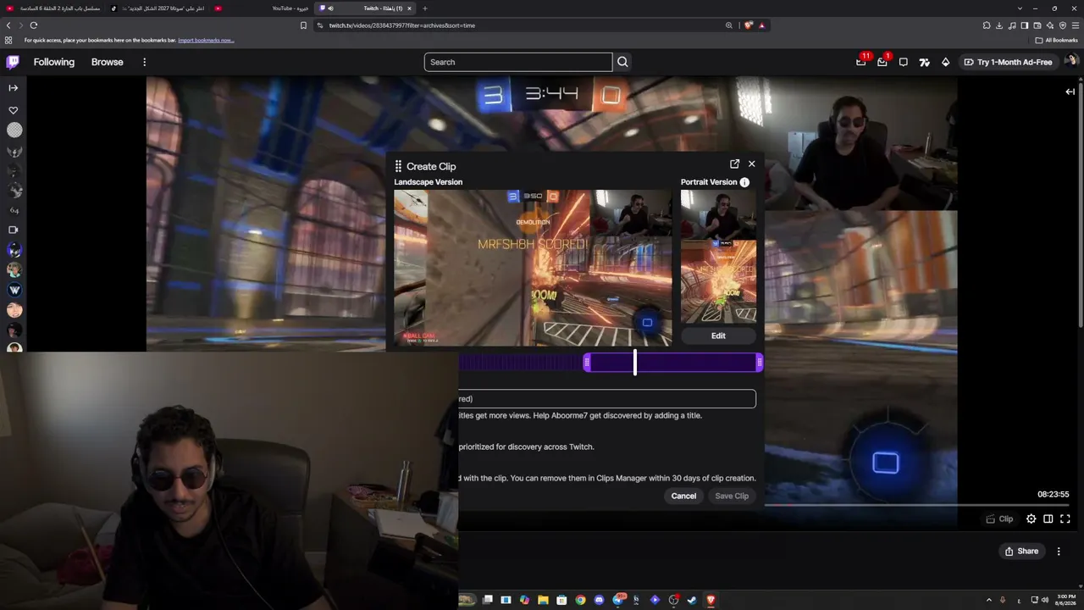Viewport: 1084px width, 610px height.
Task: Close the Create Clip dialog
Action: 751,164
